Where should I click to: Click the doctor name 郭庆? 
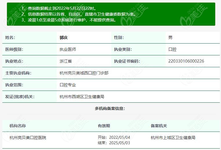(64, 37)
